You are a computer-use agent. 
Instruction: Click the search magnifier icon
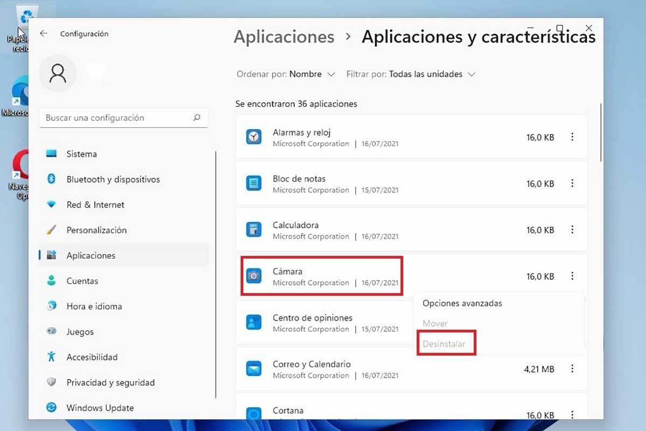coord(196,117)
